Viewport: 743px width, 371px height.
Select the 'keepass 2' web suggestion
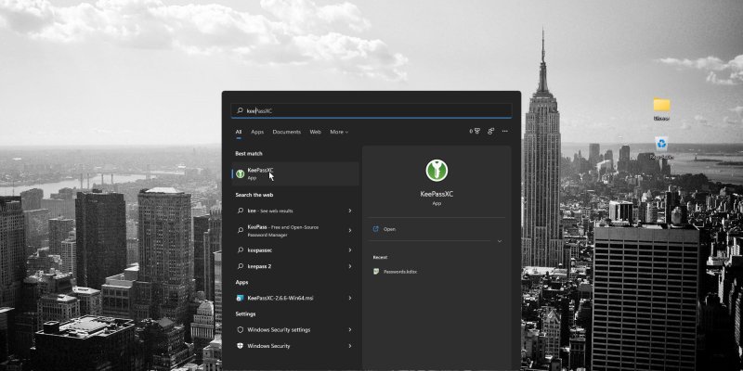tap(262, 266)
